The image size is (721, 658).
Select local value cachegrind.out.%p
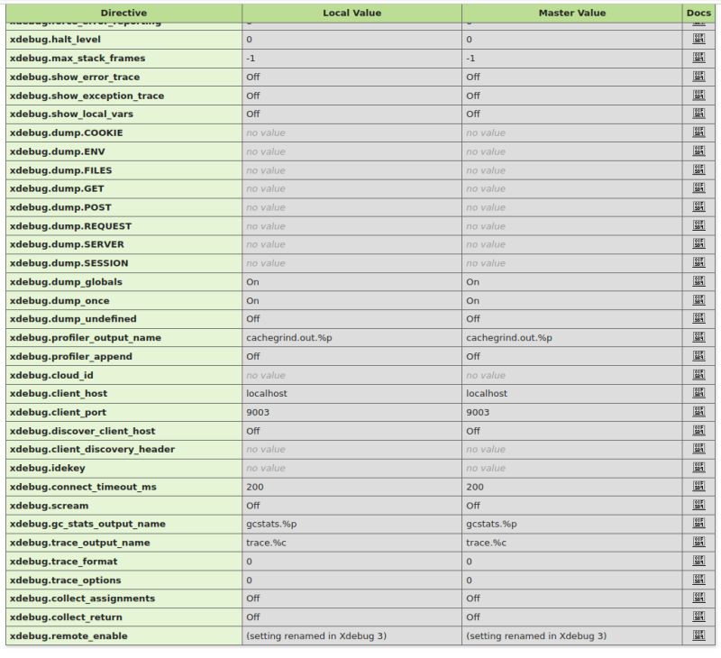point(288,338)
